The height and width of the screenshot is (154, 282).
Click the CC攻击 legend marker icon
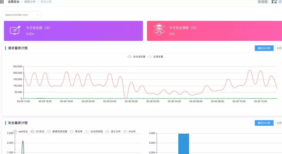tap(32, 131)
